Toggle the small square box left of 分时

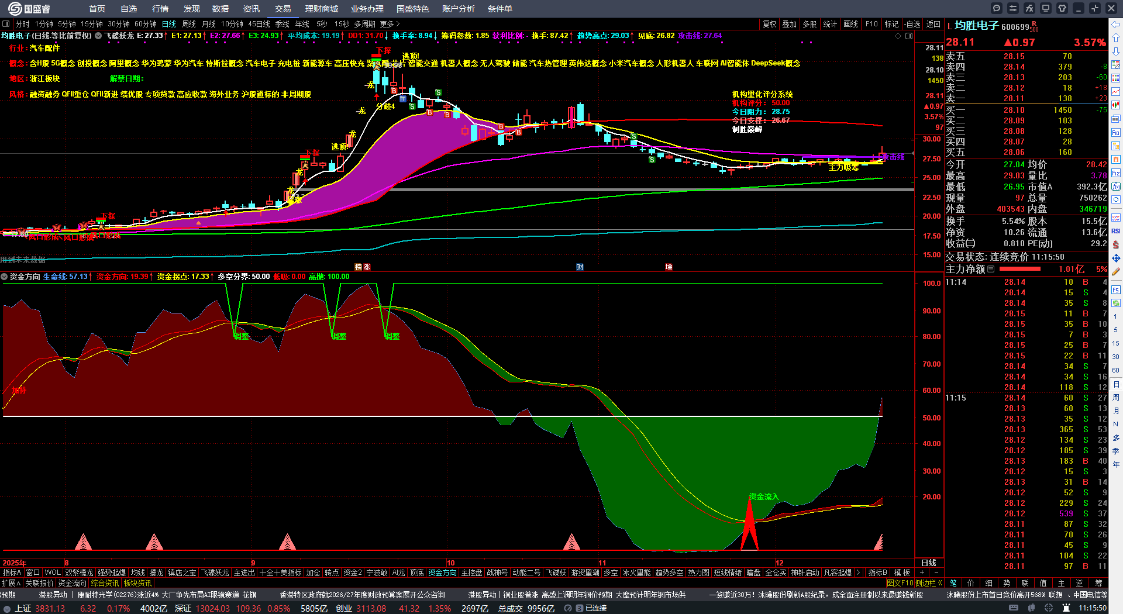click(x=6, y=24)
